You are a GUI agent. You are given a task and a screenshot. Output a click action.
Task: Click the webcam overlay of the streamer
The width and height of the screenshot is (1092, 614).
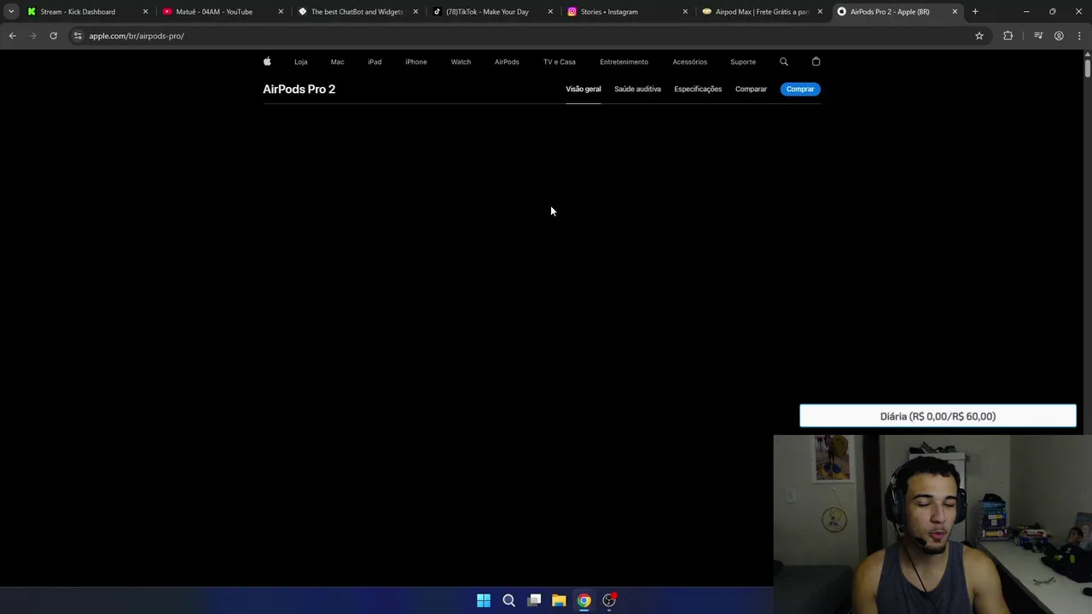[932, 524]
